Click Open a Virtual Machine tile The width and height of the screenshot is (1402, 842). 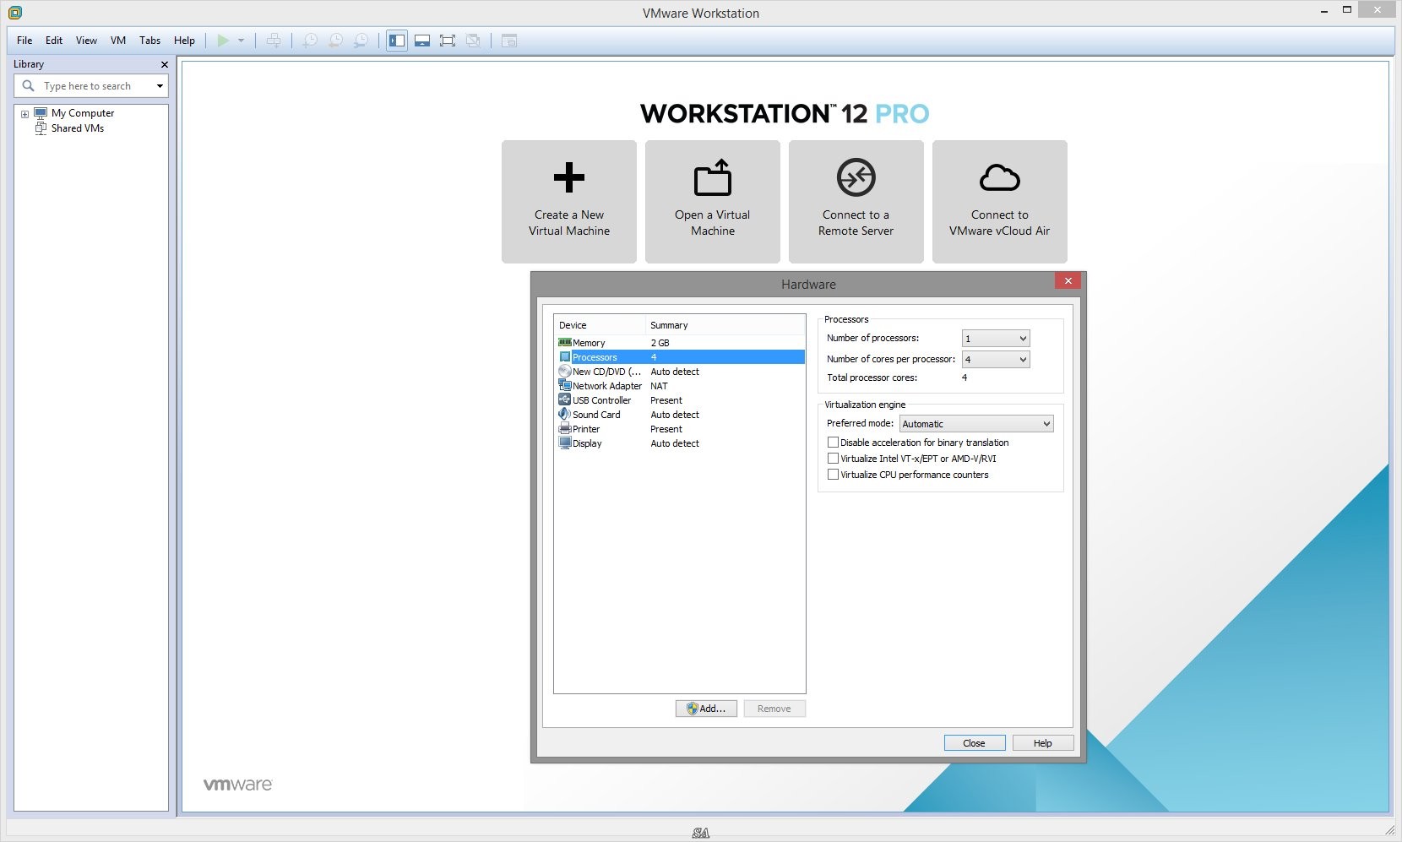point(713,202)
